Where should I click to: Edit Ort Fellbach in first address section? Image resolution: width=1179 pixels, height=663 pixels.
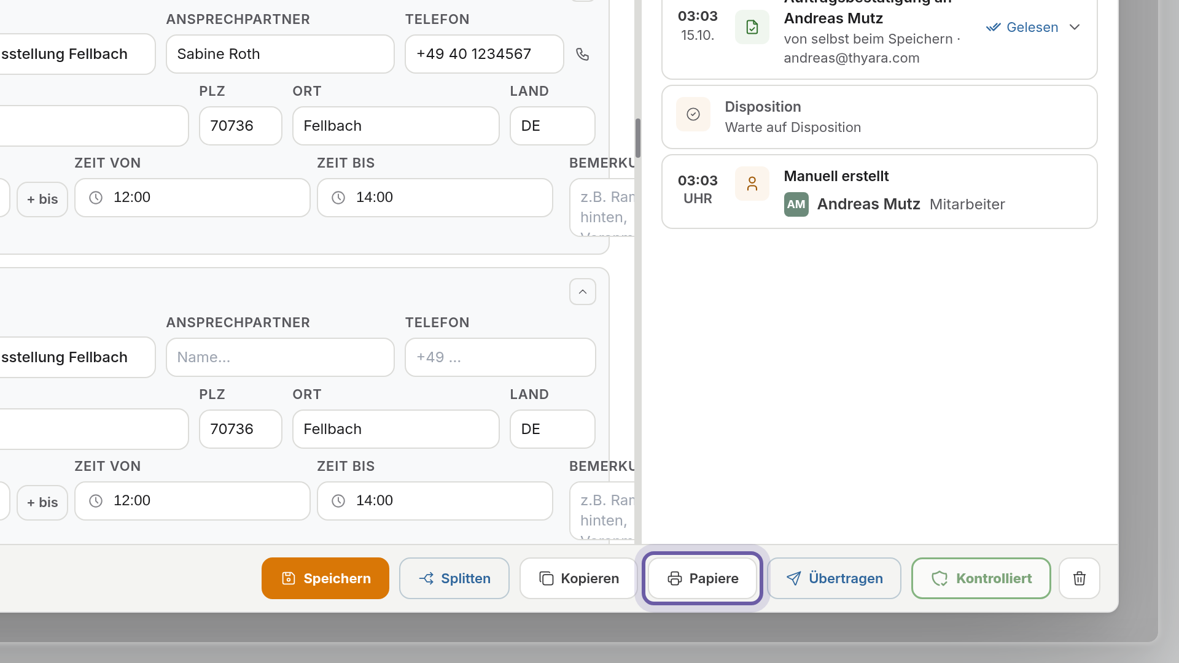click(395, 126)
